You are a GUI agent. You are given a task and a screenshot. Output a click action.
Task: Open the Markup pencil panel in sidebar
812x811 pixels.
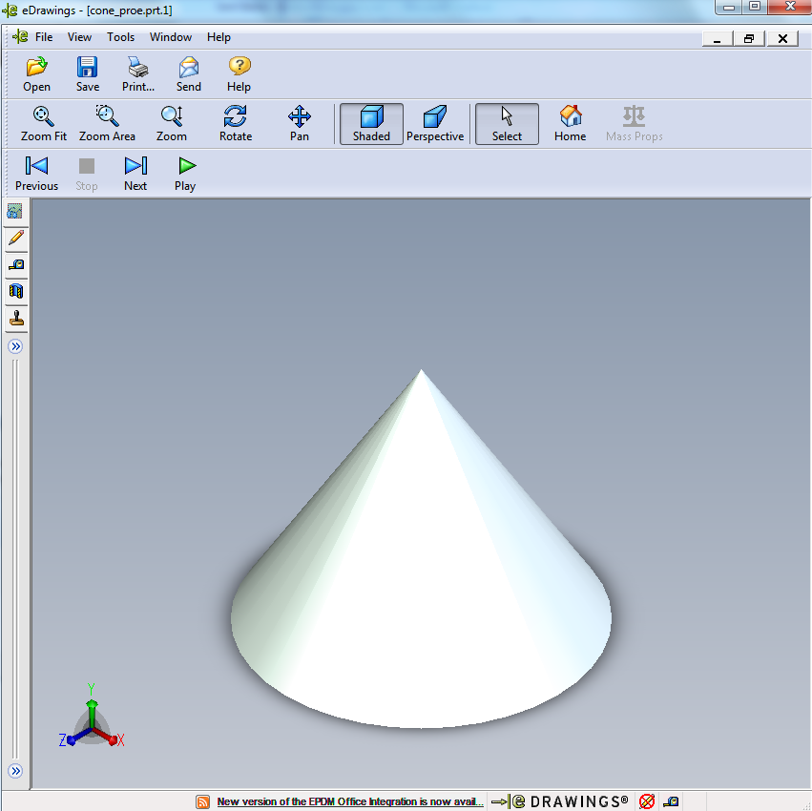pos(15,238)
